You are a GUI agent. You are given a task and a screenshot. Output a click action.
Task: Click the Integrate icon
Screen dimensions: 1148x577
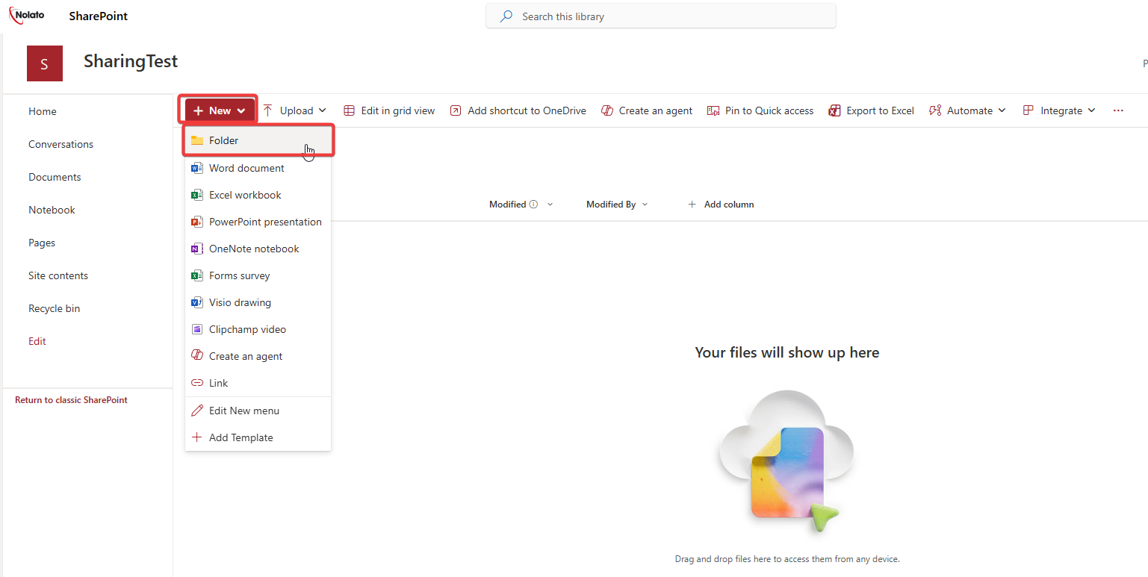point(1028,110)
